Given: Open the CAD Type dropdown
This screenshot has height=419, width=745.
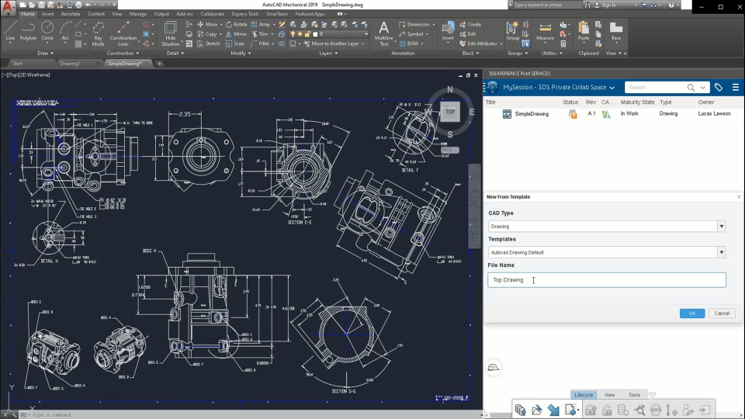Looking at the screenshot, I should 721,227.
